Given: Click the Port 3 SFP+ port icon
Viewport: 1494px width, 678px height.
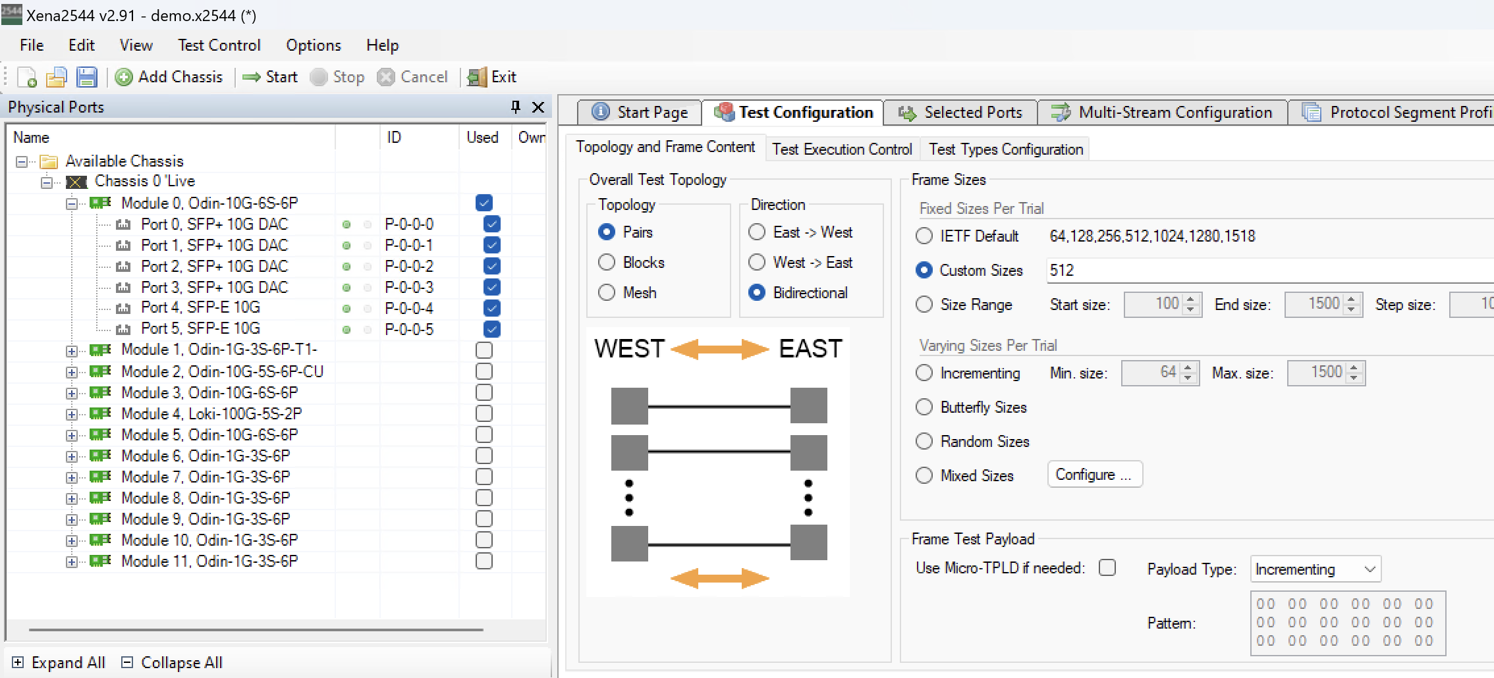Looking at the screenshot, I should (x=123, y=288).
